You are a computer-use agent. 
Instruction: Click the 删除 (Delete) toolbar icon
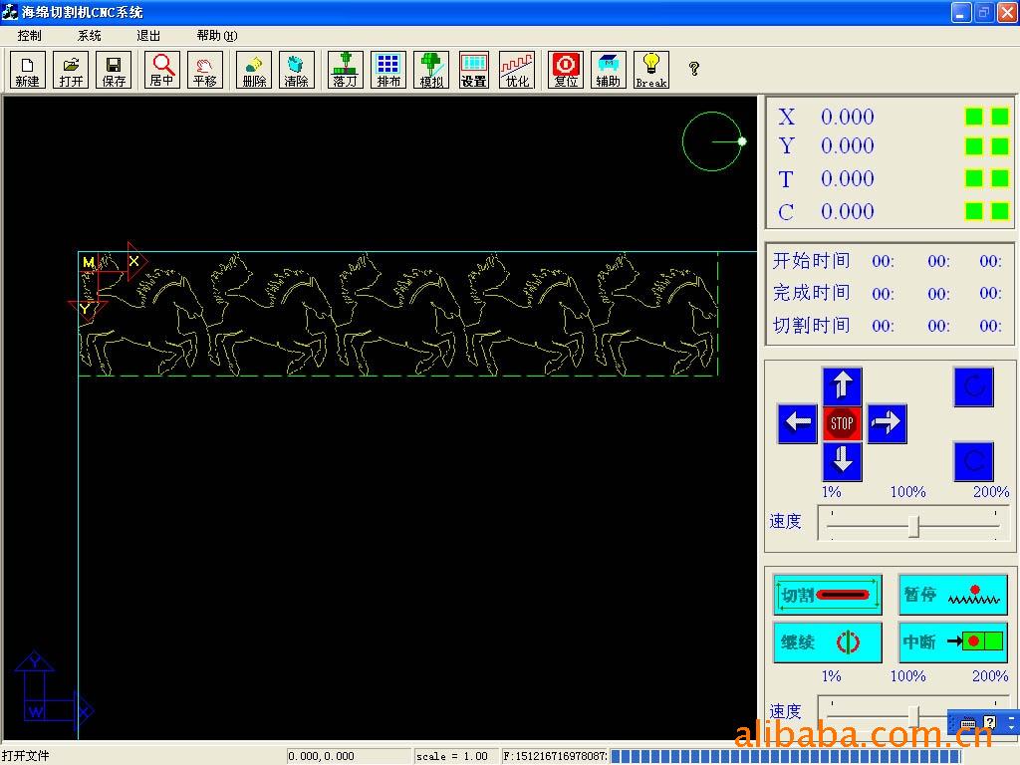click(254, 70)
